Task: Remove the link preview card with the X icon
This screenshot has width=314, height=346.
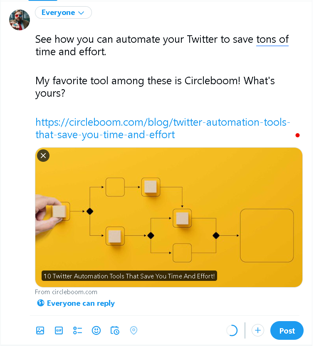Action: (43, 155)
